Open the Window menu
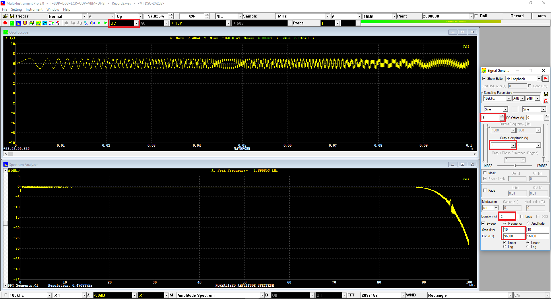This screenshot has height=299, width=551. coord(53,9)
